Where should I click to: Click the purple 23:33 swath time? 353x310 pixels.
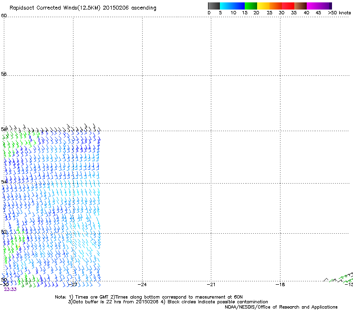[x=10, y=289]
